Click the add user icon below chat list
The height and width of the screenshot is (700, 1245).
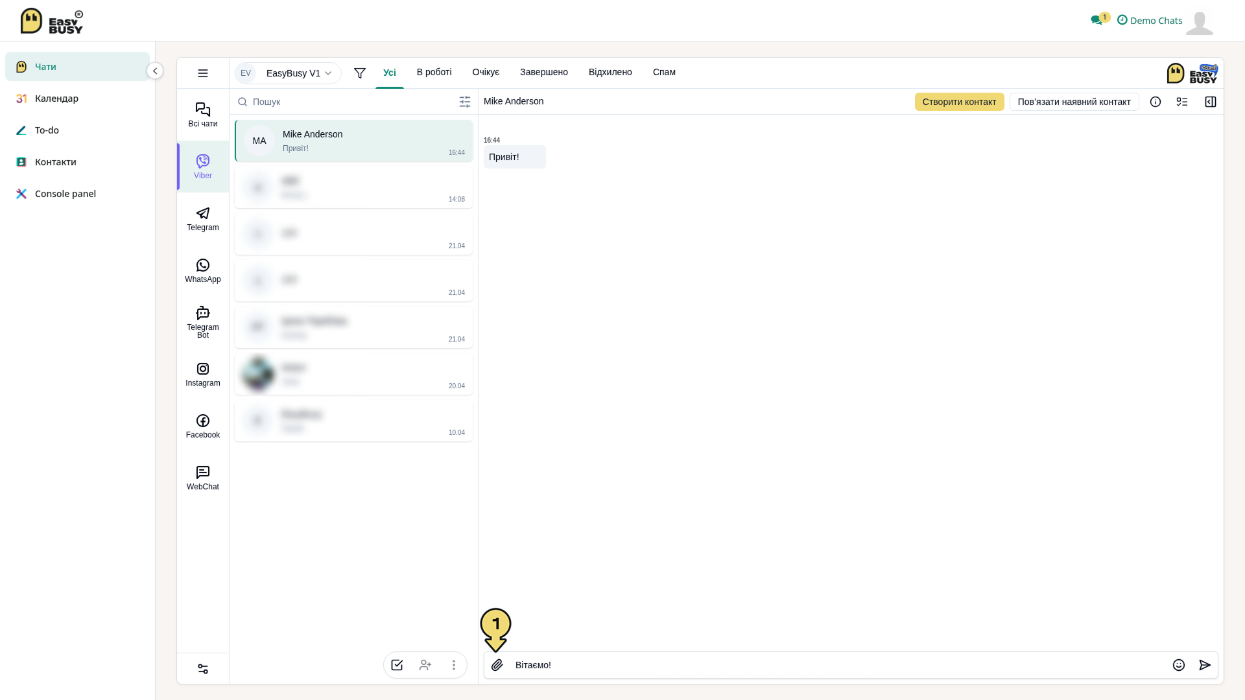pos(425,665)
